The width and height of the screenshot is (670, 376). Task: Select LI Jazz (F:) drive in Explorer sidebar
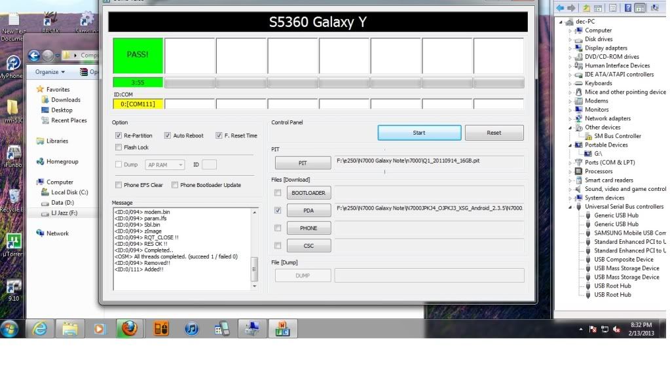(60, 213)
